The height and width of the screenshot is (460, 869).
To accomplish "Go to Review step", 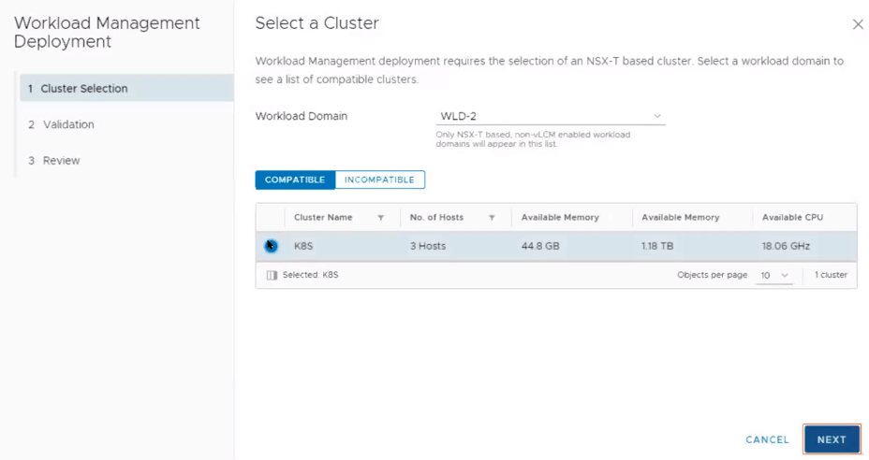I will [x=60, y=161].
